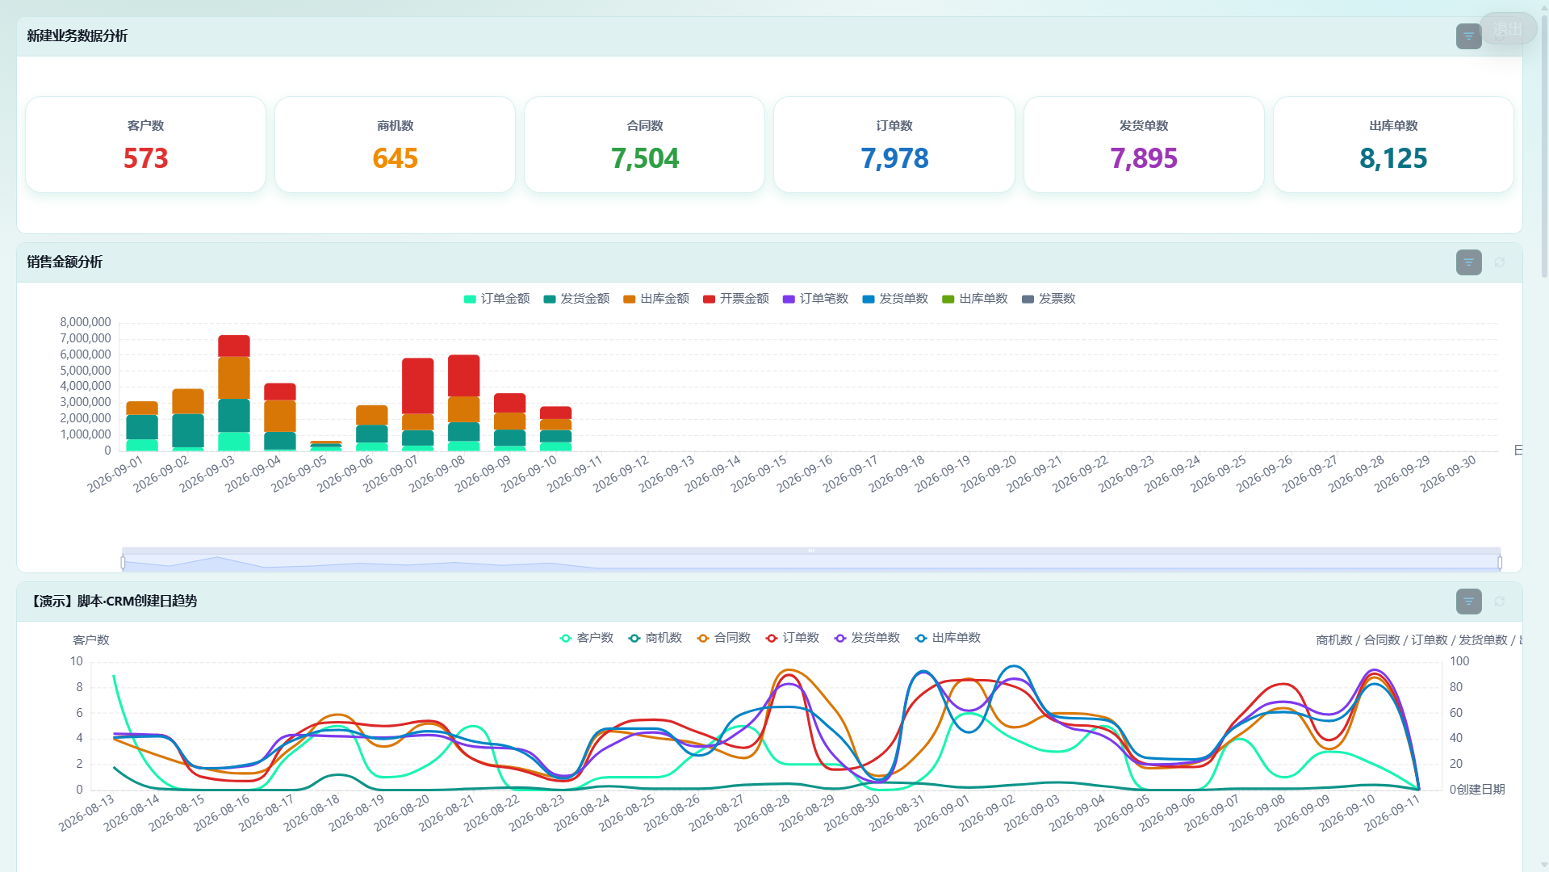
Task: Toggle 开票金额 legend series
Action: pyautogui.click(x=735, y=299)
